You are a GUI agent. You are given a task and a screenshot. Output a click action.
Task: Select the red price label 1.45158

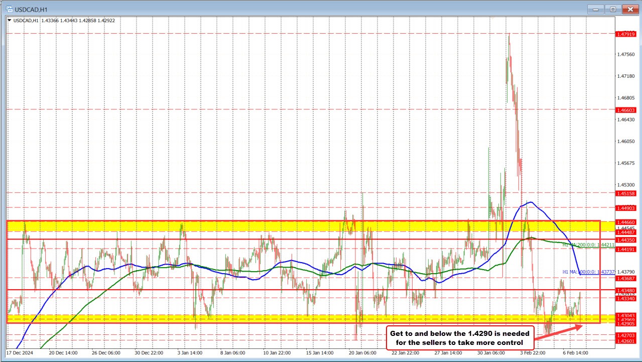pos(626,193)
